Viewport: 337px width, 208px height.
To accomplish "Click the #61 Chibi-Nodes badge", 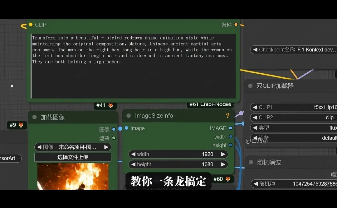I will tap(210, 104).
